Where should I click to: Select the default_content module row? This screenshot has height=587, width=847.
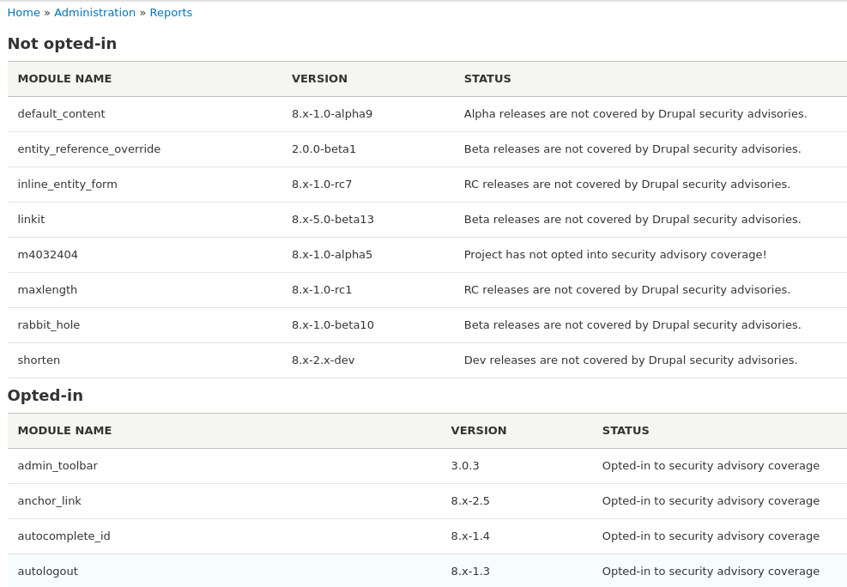(427, 114)
